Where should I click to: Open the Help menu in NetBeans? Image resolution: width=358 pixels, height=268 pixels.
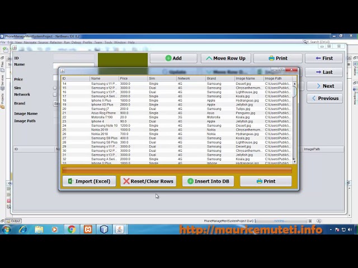(131, 42)
